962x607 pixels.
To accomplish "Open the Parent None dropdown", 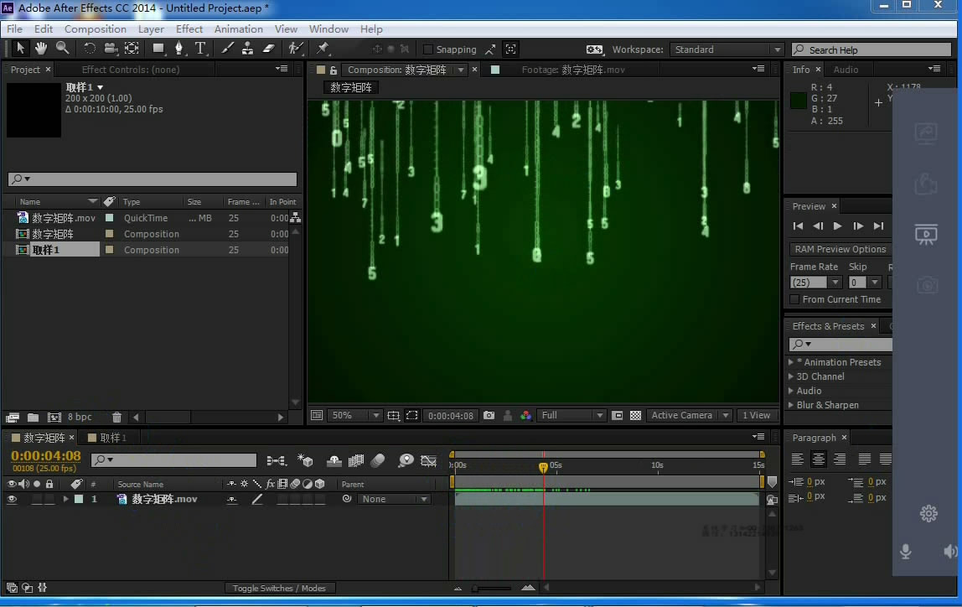I will coord(394,500).
